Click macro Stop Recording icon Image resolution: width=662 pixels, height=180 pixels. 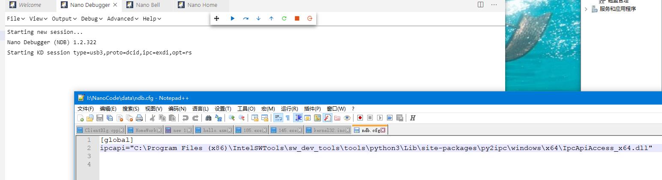point(370,118)
